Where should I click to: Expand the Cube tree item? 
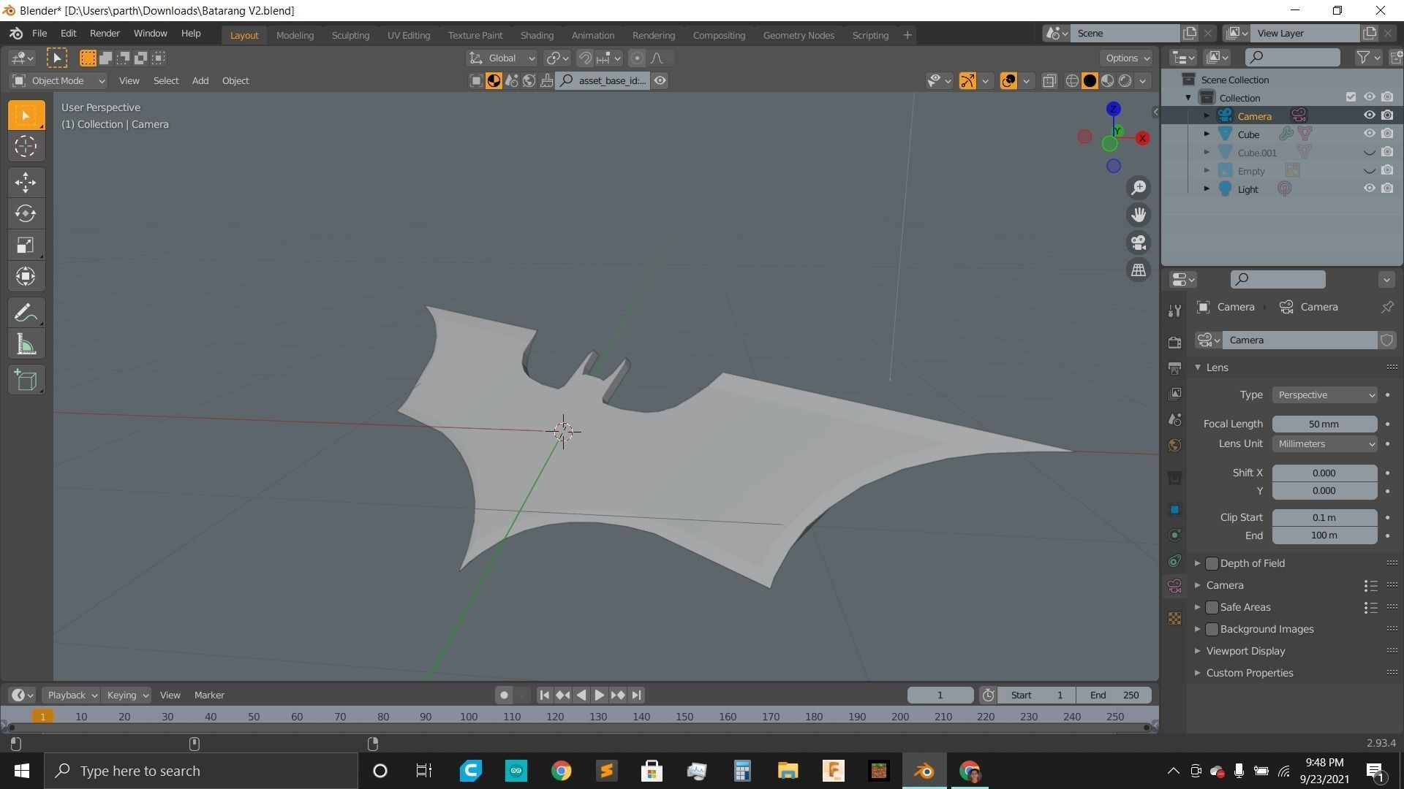pos(1207,134)
